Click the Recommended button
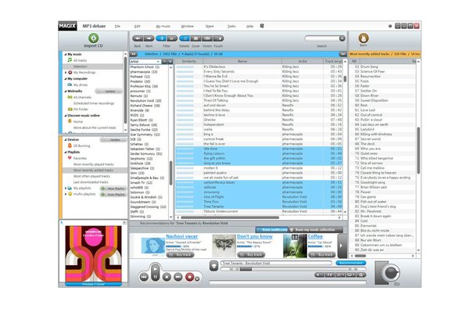The image size is (469, 309). click(x=351, y=263)
